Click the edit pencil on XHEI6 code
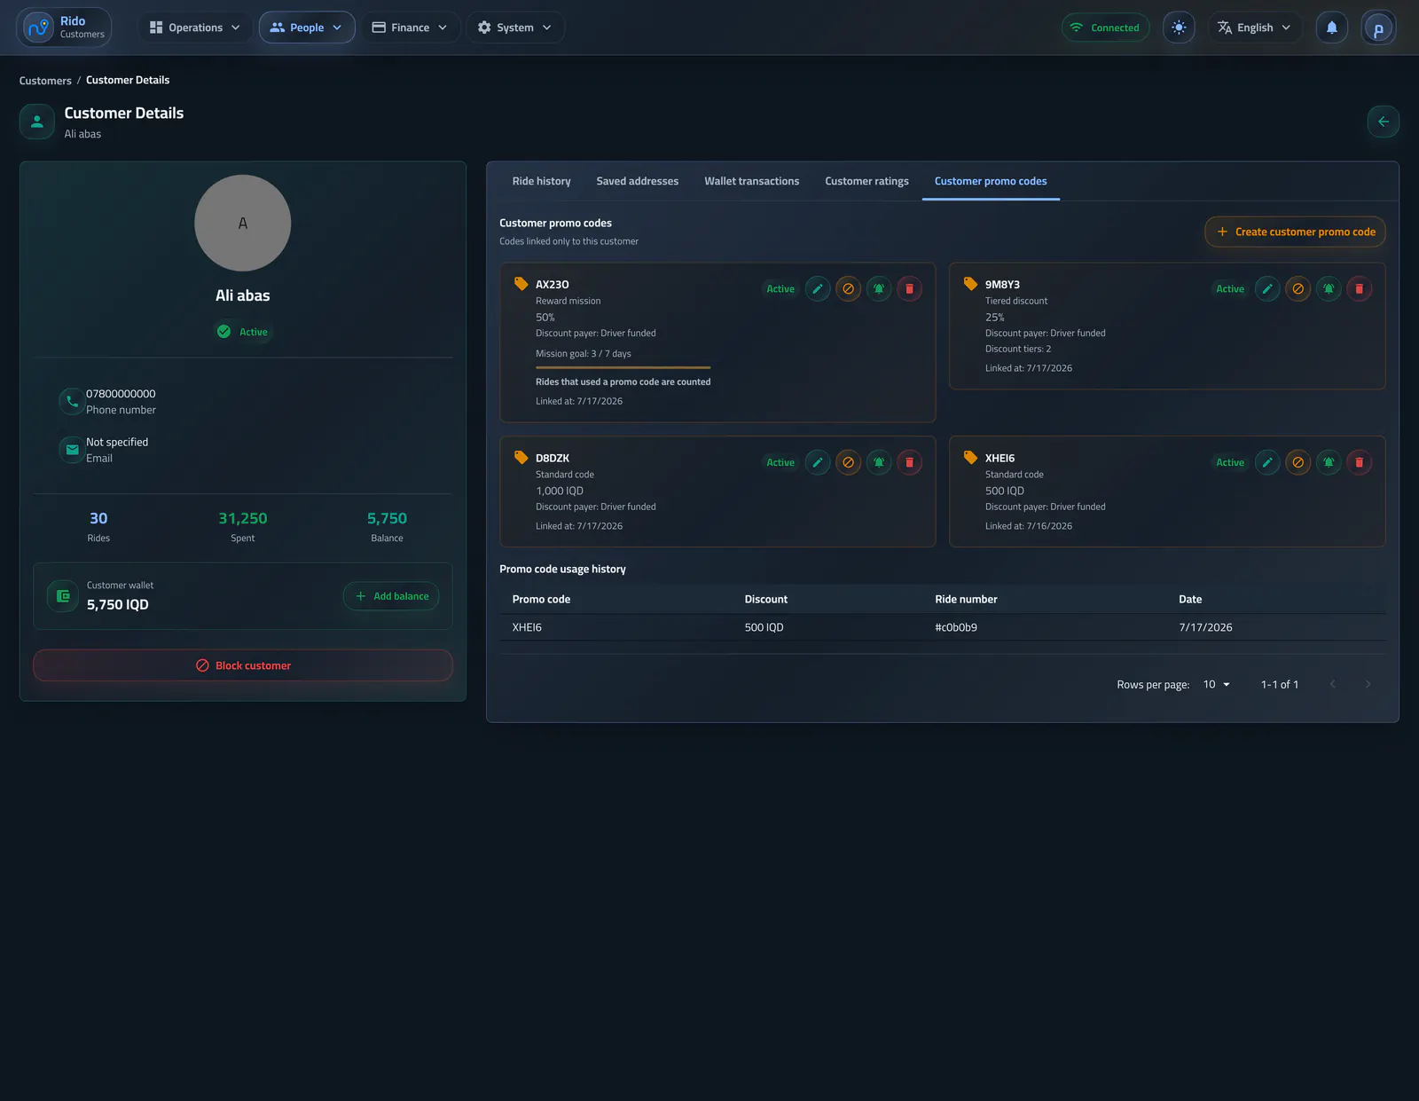Screen dimensions: 1419x1101 pos(1267,463)
